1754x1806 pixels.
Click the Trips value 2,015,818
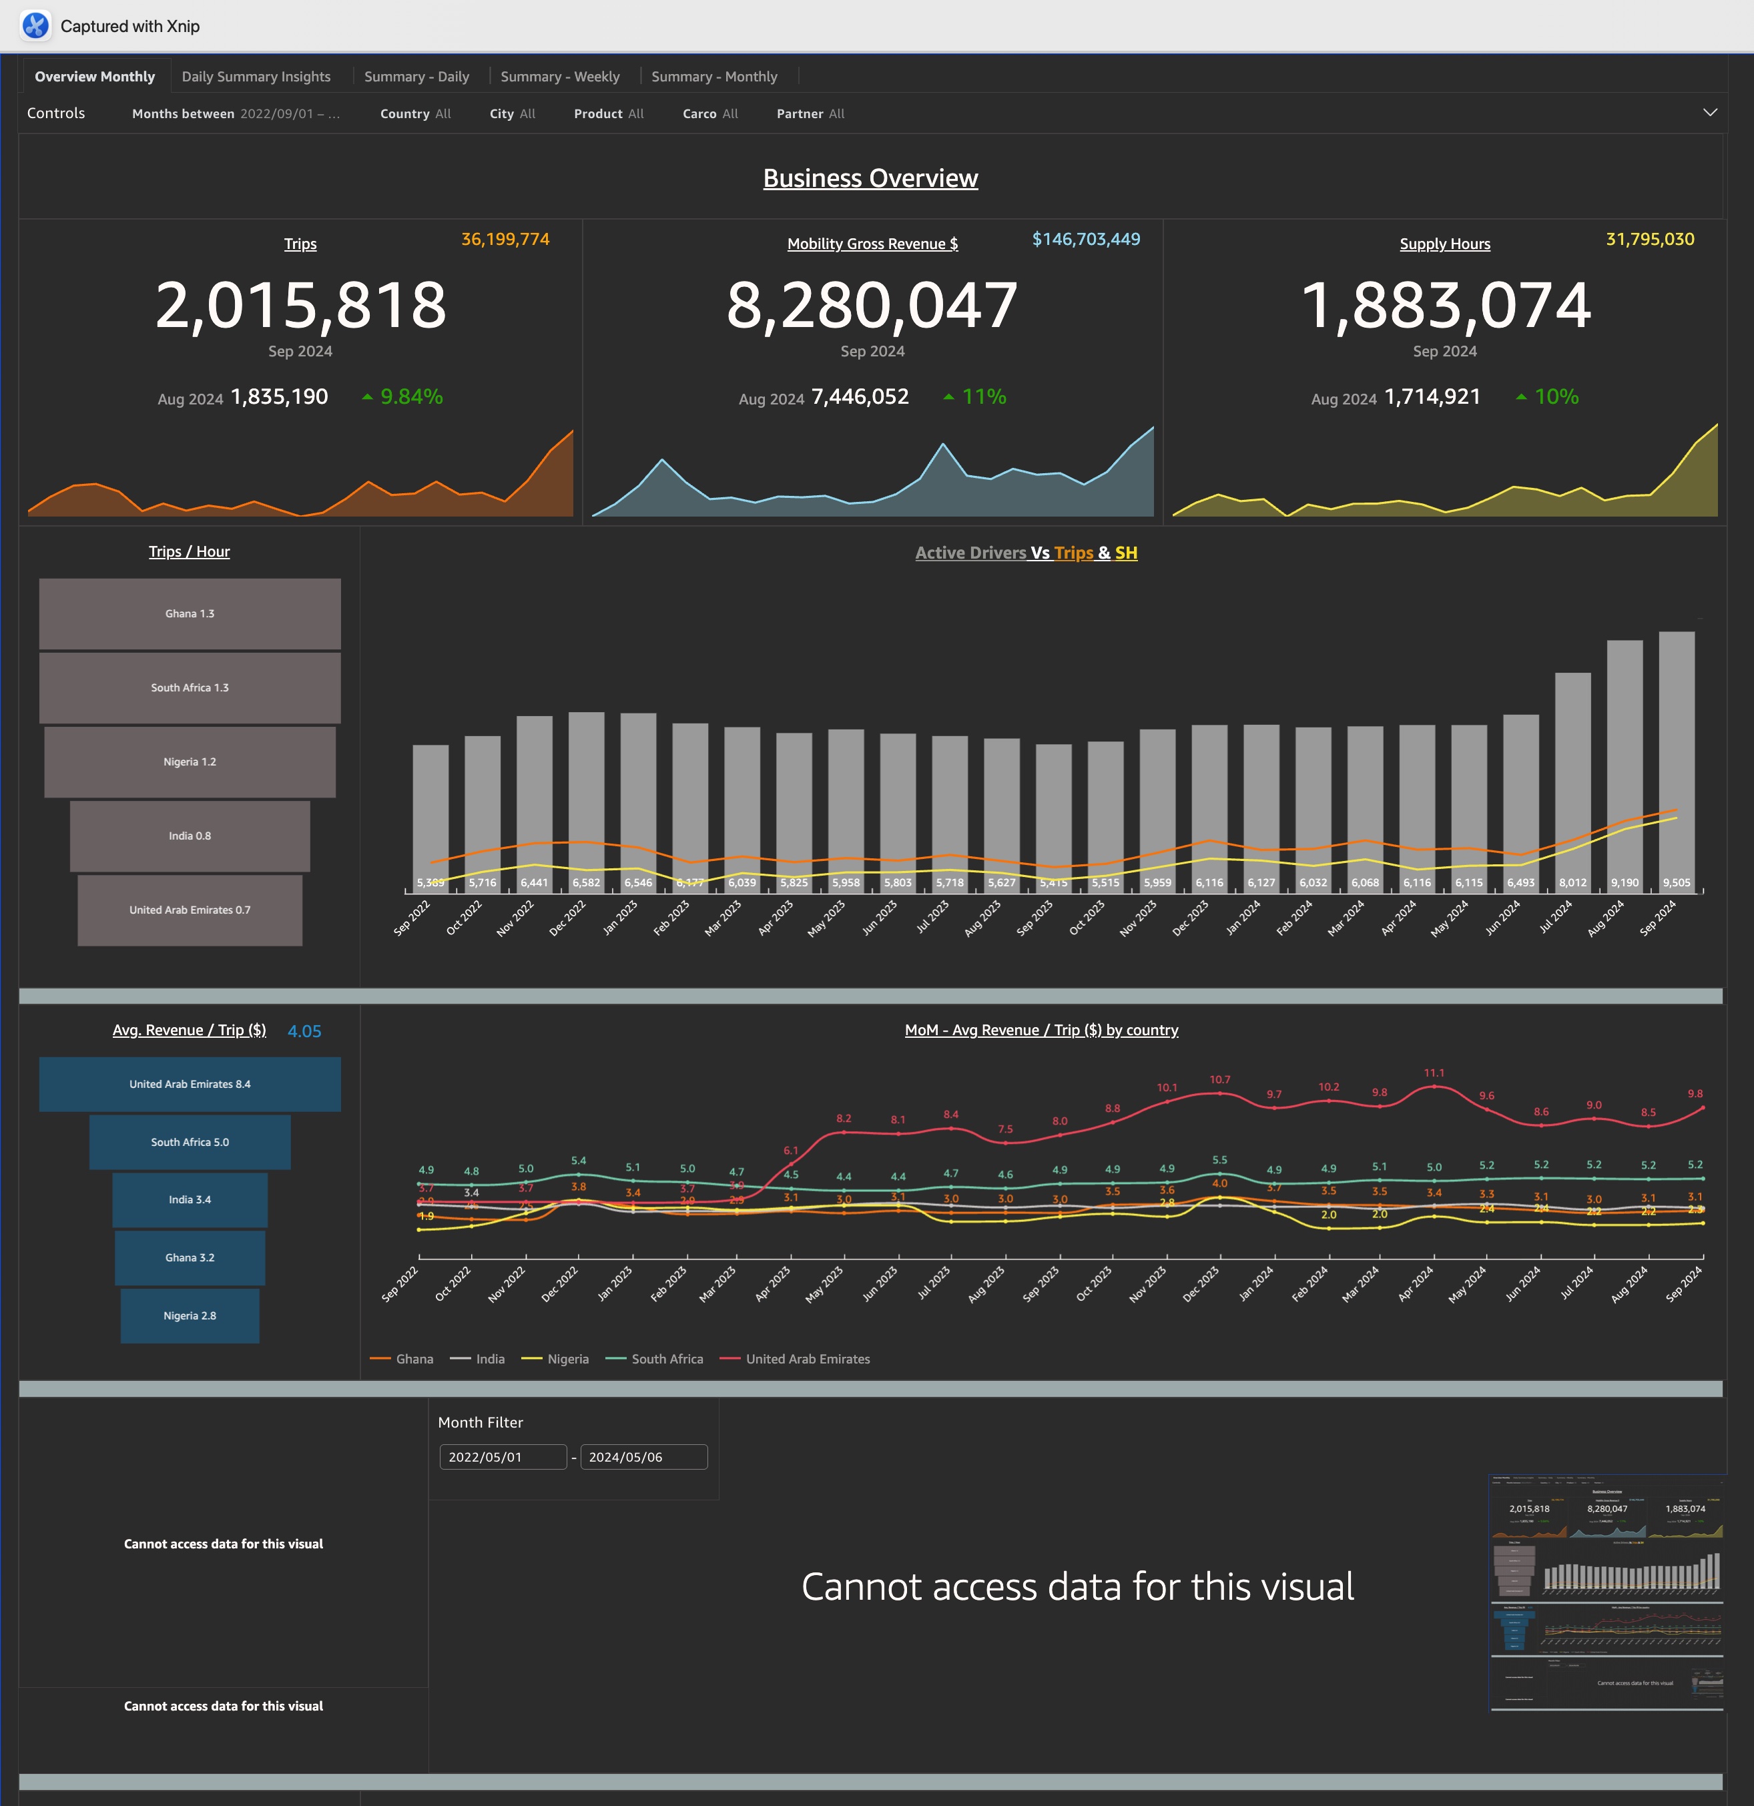pos(300,305)
